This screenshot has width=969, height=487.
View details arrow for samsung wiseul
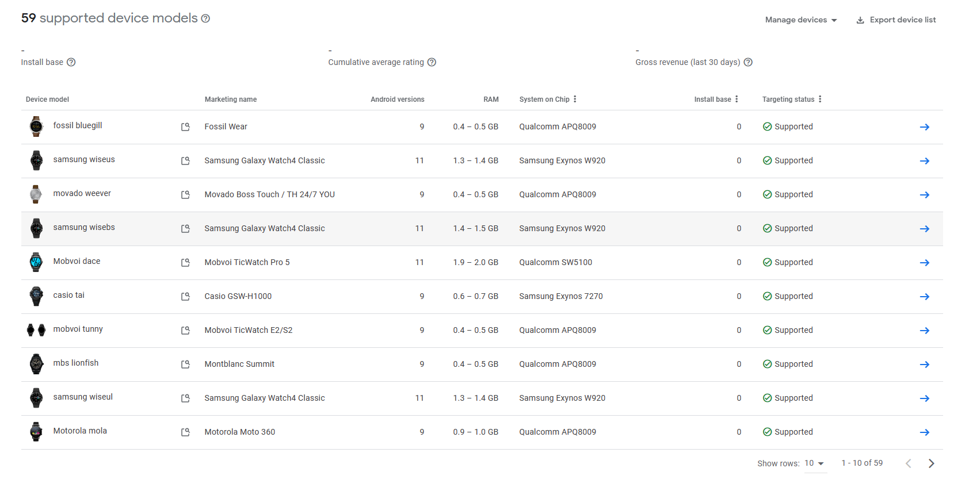tap(925, 398)
